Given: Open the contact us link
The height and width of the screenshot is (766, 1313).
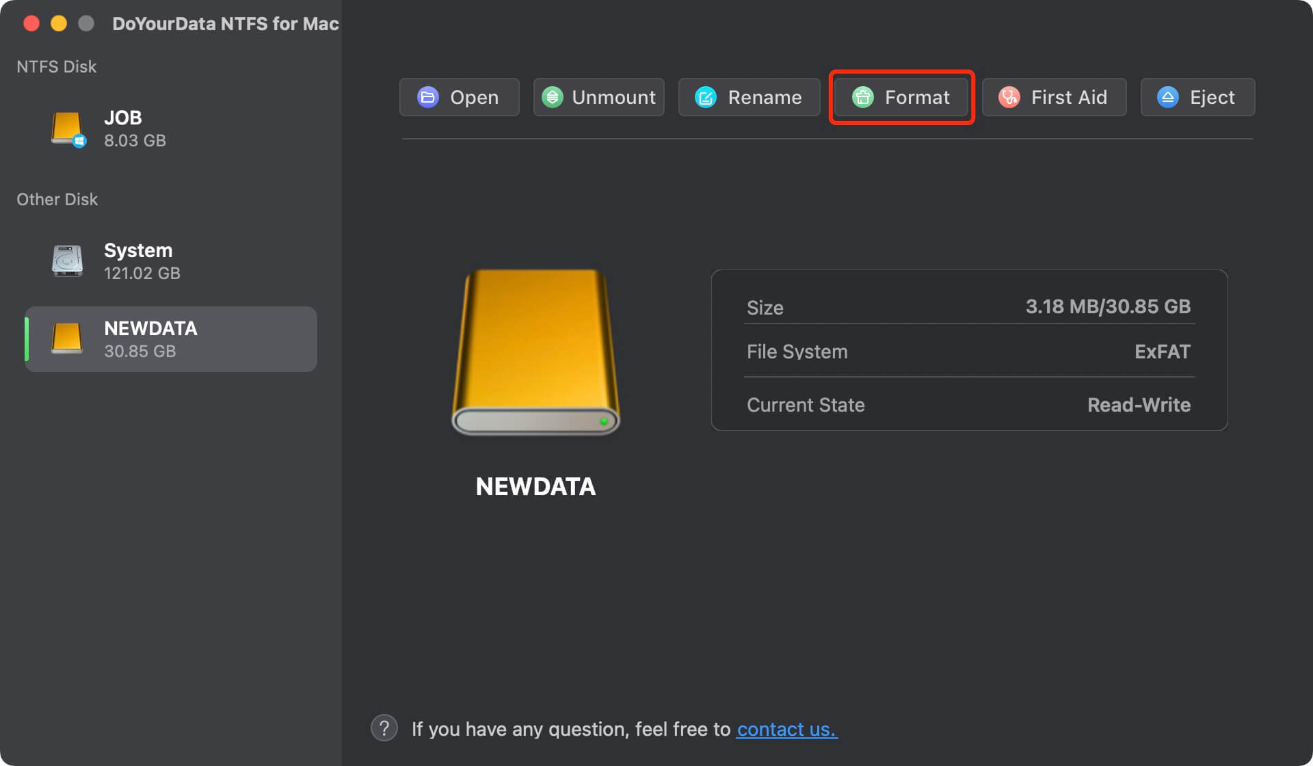Looking at the screenshot, I should (786, 729).
